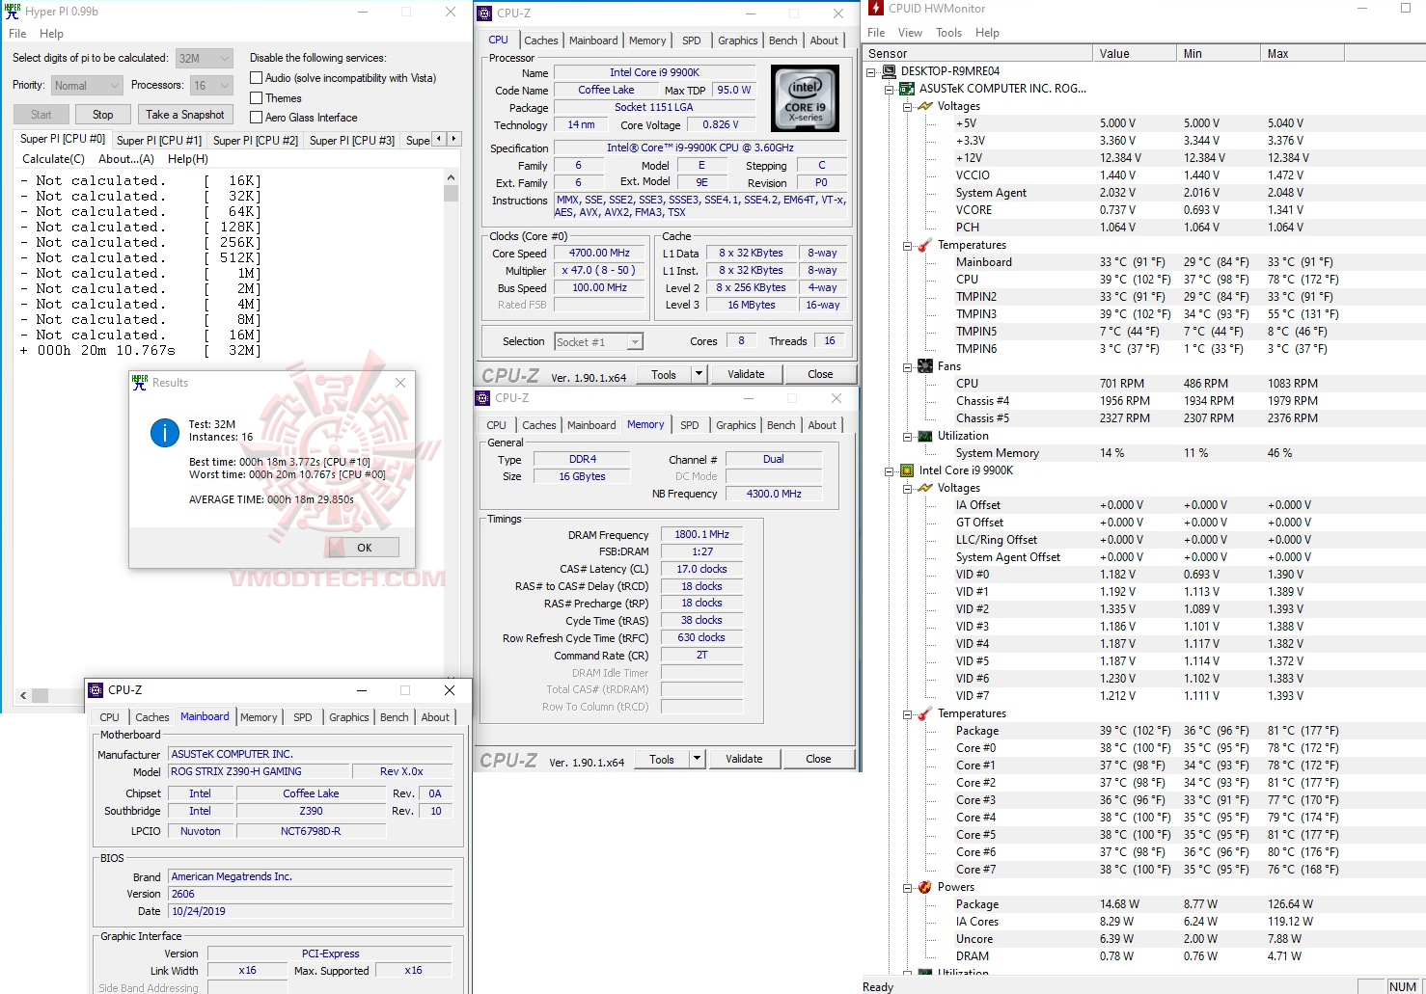Click the Take a Snapshot button
The height and width of the screenshot is (994, 1426).
pos(185,115)
